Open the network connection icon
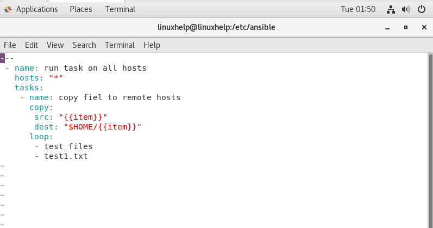 [x=391, y=10]
